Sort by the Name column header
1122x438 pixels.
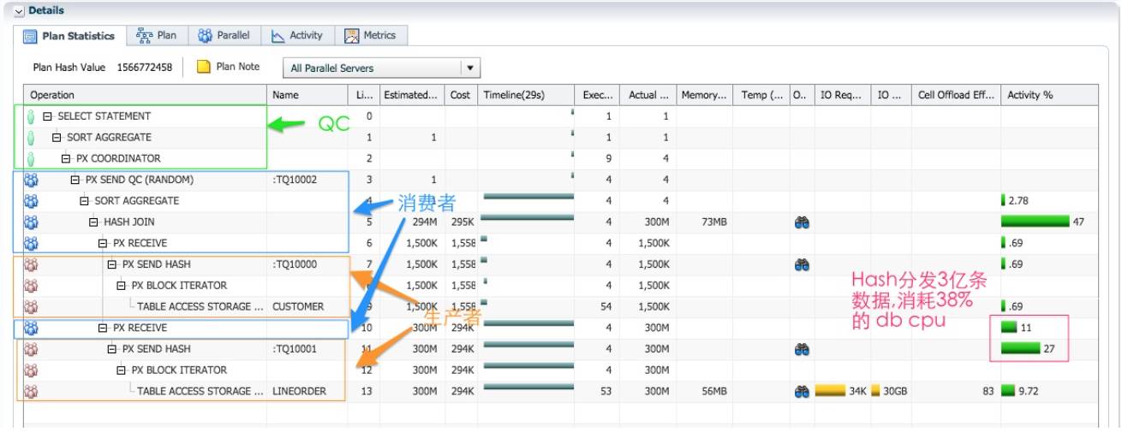click(x=307, y=95)
